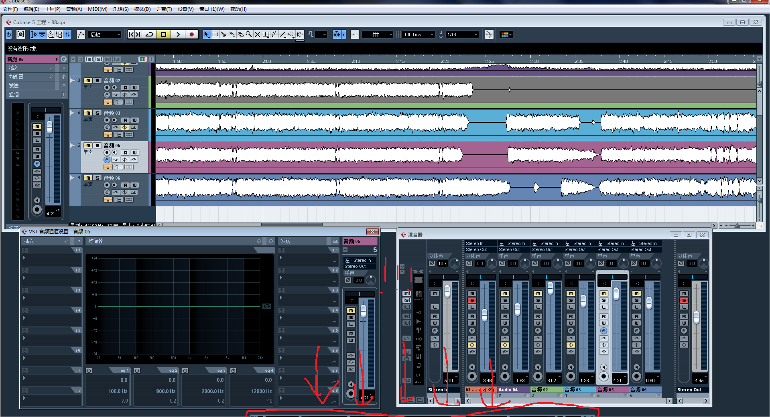Open edit channel settings for track 音频 03
The image size is (770, 417).
(107, 127)
